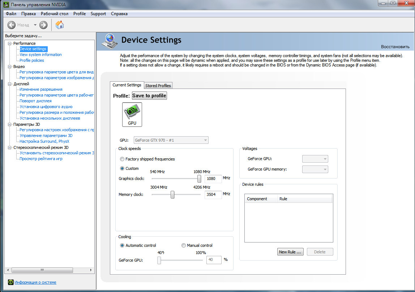The height and width of the screenshot is (292, 415).
Task: Open Установка цифрового аудио item
Action: [x=46, y=107]
